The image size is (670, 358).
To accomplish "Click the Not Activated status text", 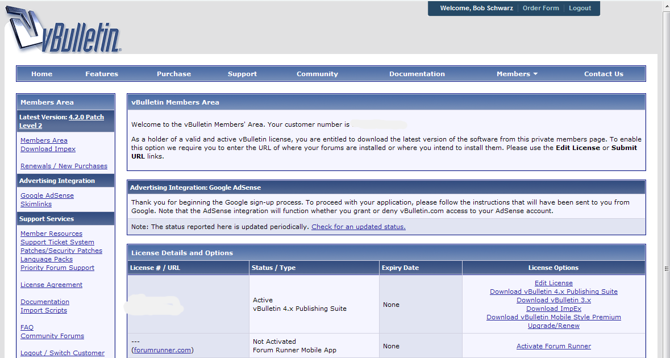I will (274, 342).
